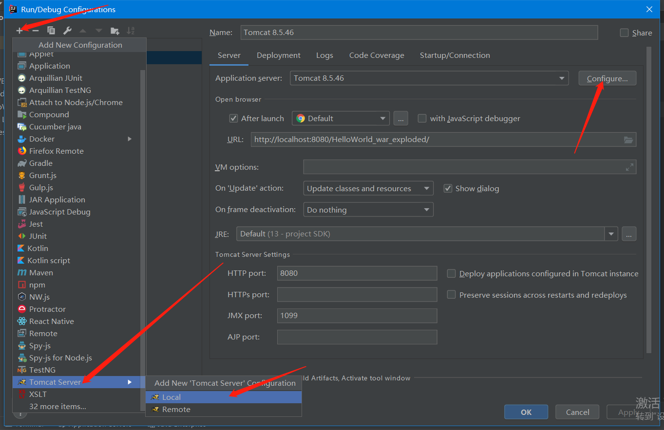The image size is (664, 430).
Task: Click the Remove Configuration minus icon
Action: [x=35, y=31]
